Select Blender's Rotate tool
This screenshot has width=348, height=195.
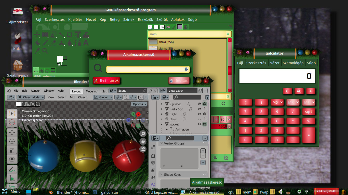12,141
